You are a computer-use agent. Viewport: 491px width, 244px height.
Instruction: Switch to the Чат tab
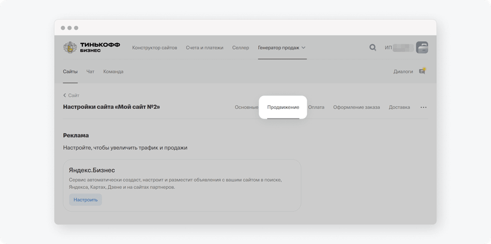[x=90, y=72]
